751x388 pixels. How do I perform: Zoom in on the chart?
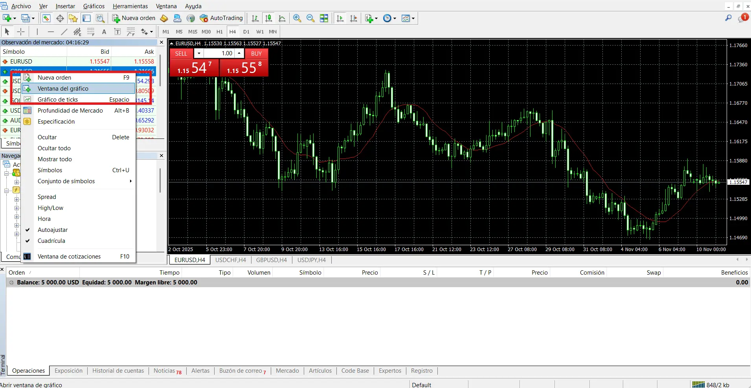(x=297, y=18)
